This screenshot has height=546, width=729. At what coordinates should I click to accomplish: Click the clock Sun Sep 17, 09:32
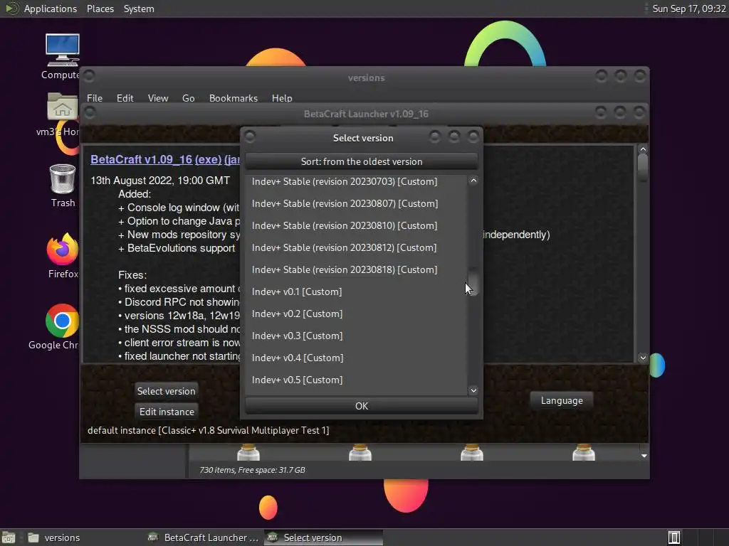[x=689, y=9]
